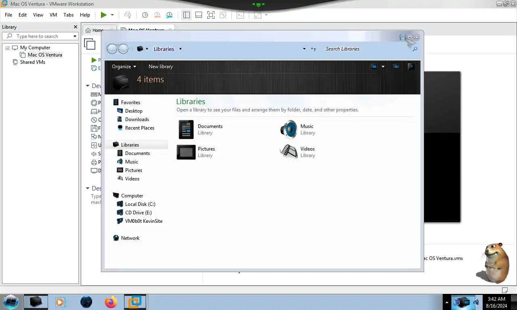This screenshot has width=517, height=310.
Task: Toggle the library sidebar view icon
Action: (186, 15)
